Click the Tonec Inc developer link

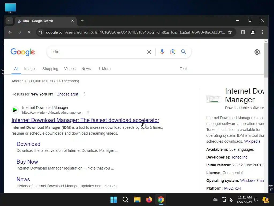pyautogui.click(x=239, y=157)
